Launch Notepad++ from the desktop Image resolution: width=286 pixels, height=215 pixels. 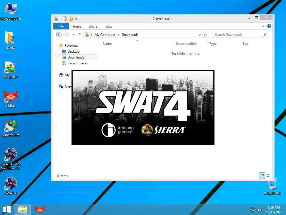(x=11, y=69)
